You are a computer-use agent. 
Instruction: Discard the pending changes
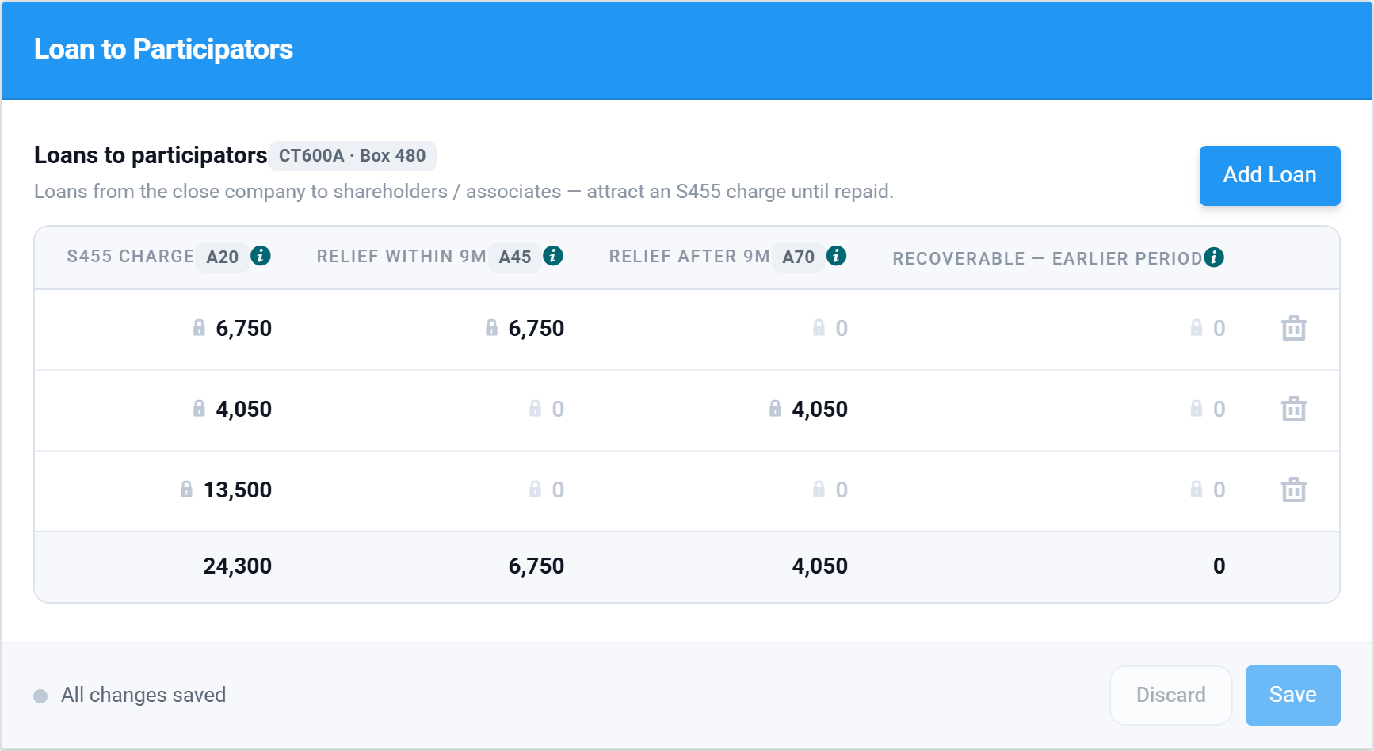click(1170, 695)
